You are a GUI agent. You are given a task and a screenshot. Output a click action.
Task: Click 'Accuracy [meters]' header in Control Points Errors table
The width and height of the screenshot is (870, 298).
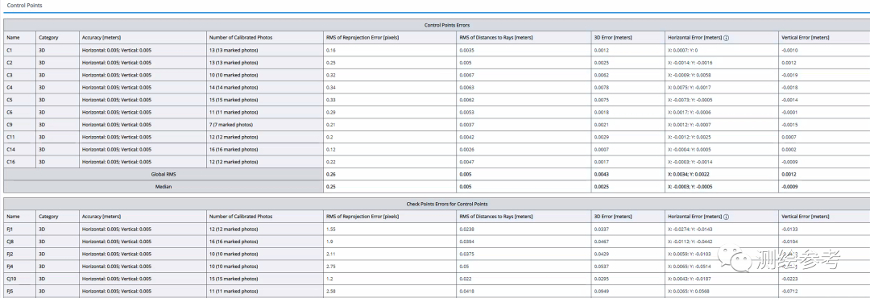pyautogui.click(x=101, y=38)
